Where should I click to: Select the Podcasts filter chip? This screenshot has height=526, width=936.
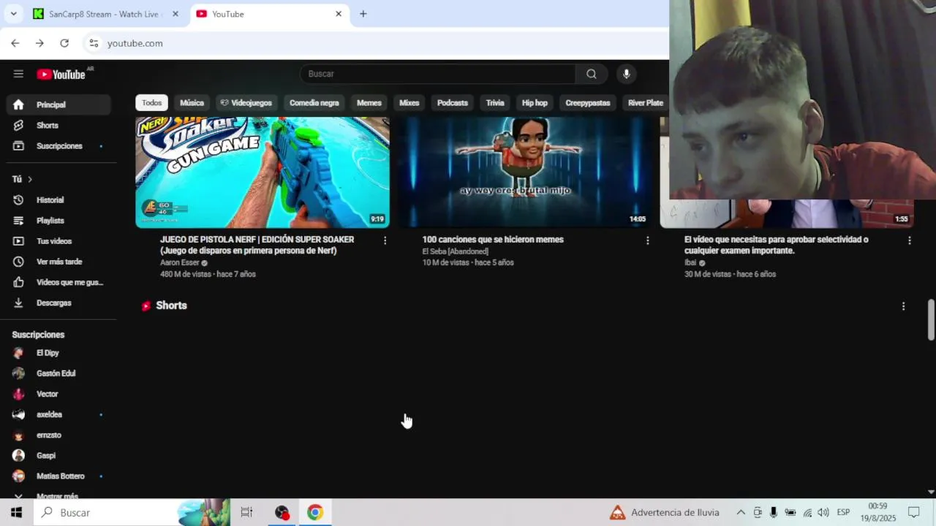[453, 103]
